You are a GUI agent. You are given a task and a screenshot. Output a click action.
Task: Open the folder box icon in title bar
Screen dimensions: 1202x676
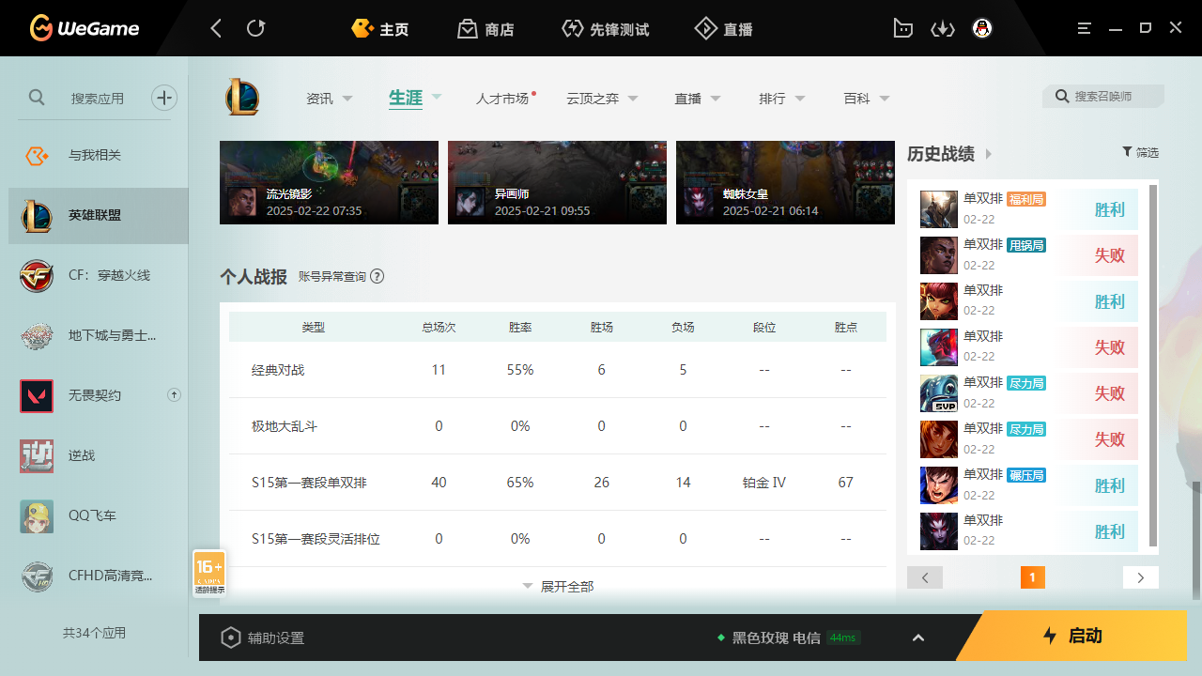pos(902,28)
